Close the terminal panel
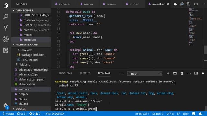This screenshot has width=207, height=116. point(203,73)
